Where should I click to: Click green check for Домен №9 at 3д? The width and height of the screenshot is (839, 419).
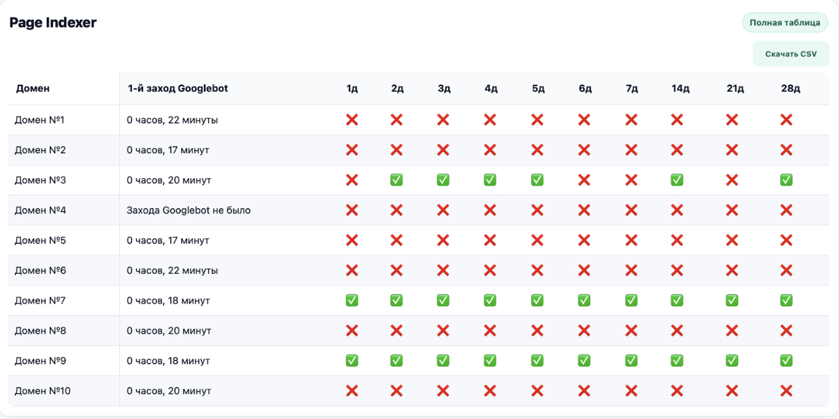click(x=443, y=360)
